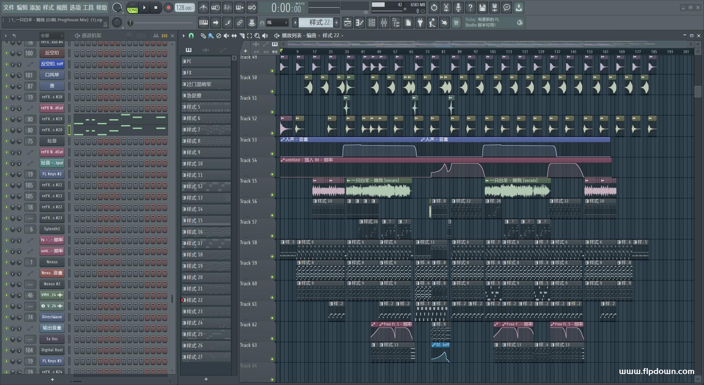This screenshot has width=704, height=385.
Task: Open the online content shopping cart
Action: (x=456, y=23)
